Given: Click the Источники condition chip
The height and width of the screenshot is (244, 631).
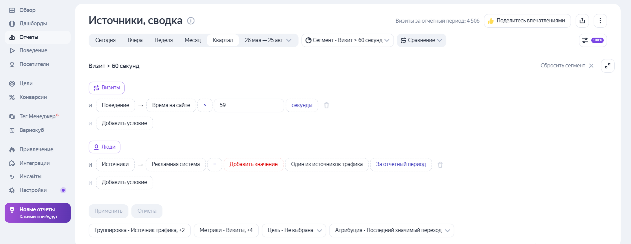Looking at the screenshot, I should tap(115, 164).
